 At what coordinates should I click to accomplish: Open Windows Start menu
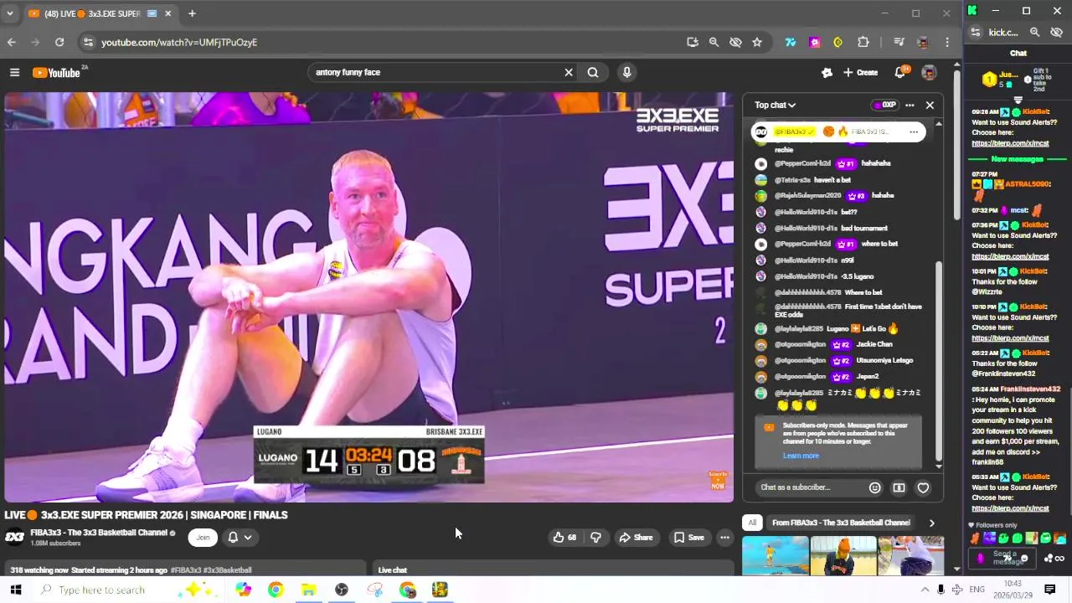point(16,590)
